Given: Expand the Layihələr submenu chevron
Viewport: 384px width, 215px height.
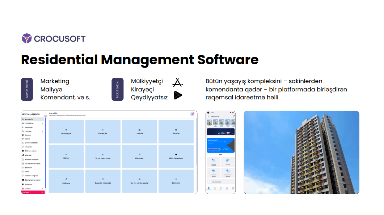Looking at the screenshot, I should pos(42,130).
